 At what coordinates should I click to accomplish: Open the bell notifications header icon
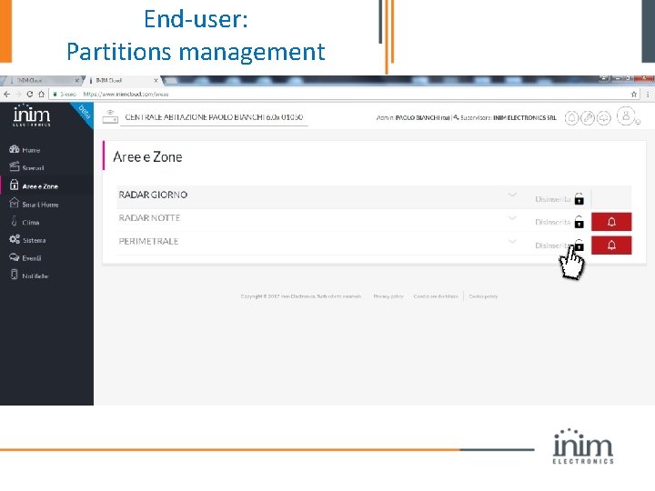[x=571, y=118]
